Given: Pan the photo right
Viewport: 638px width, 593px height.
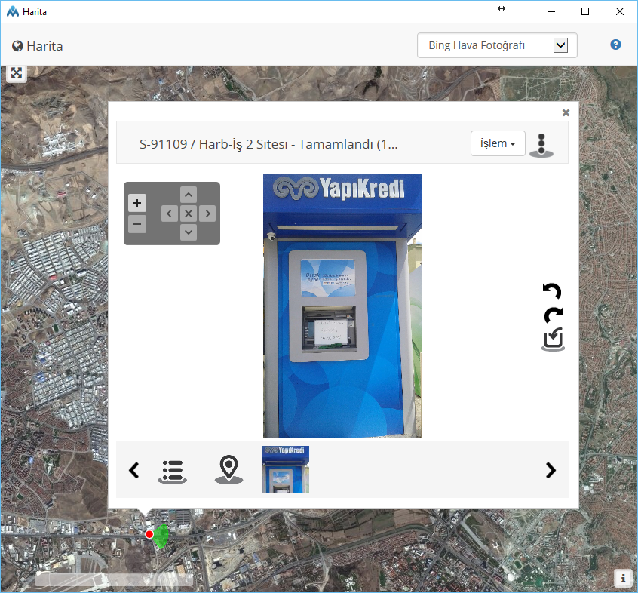Looking at the screenshot, I should 207,214.
